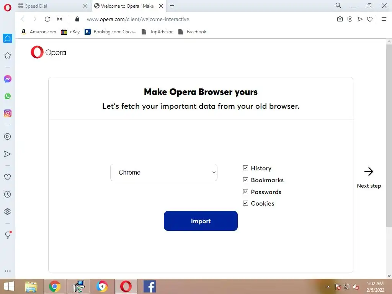Go forward to next page
Screen dimensions: 392x294
[35, 19]
